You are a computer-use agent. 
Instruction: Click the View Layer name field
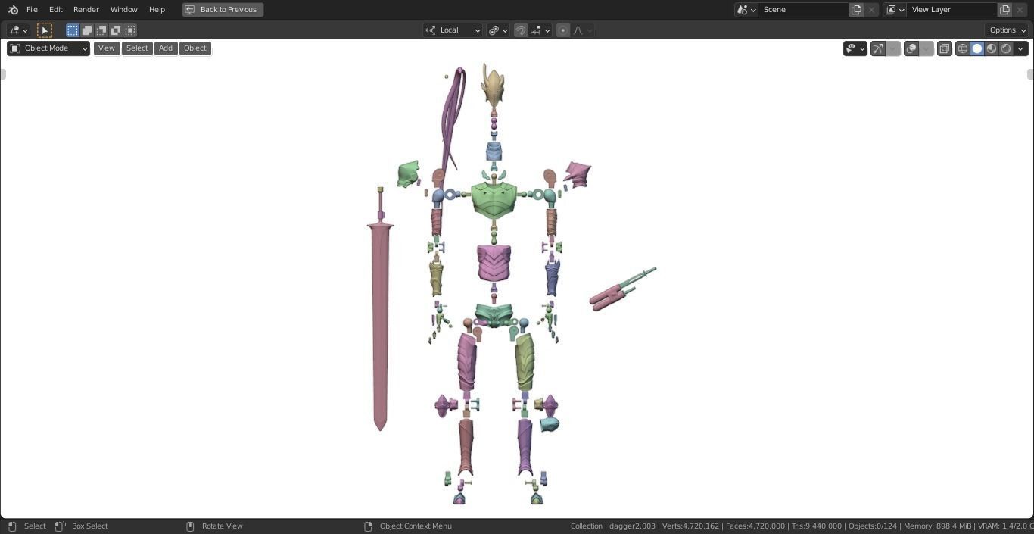pos(952,10)
